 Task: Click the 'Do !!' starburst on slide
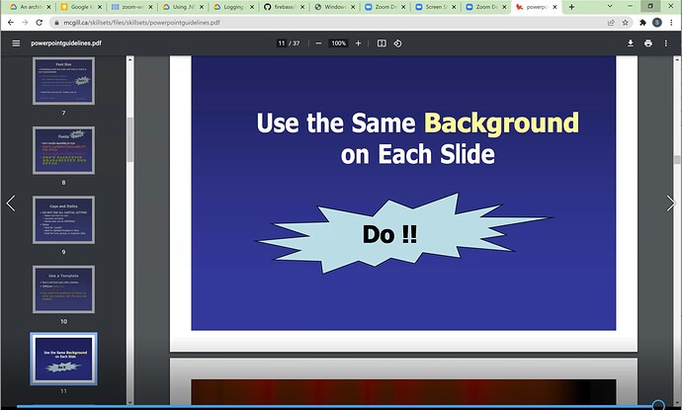[x=402, y=233]
